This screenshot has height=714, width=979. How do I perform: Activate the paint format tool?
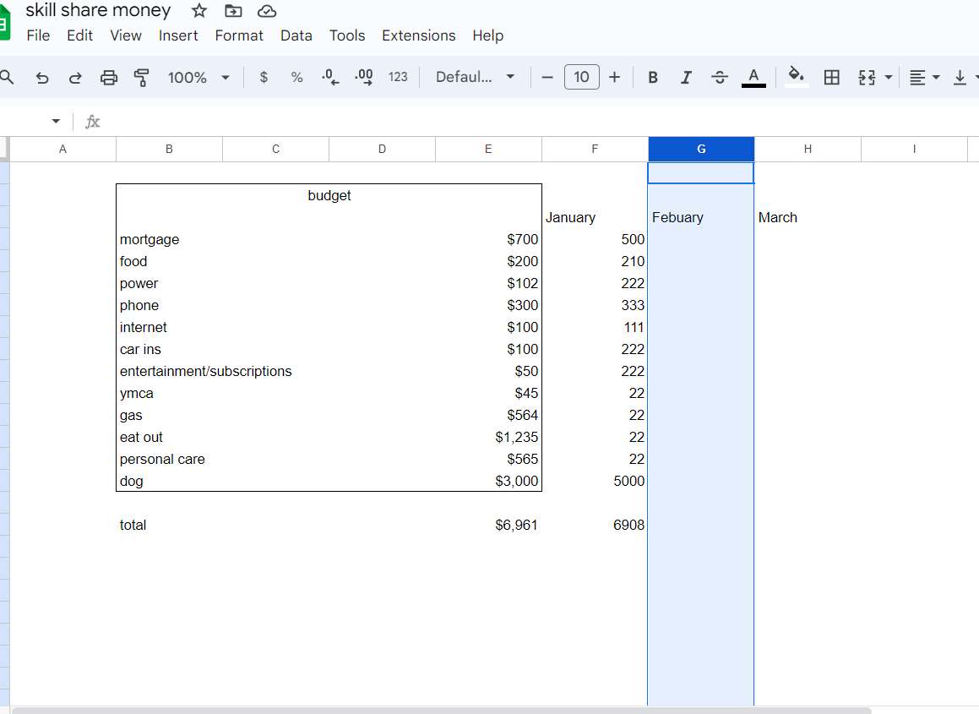[142, 78]
